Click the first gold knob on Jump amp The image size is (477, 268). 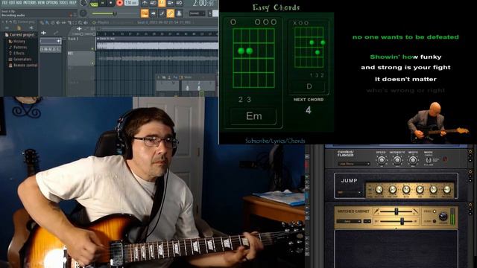pyautogui.click(x=379, y=190)
